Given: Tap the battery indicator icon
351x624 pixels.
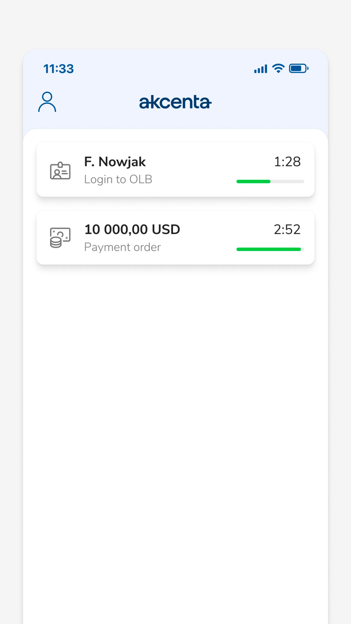Looking at the screenshot, I should [298, 69].
